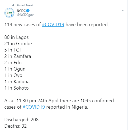Open the NCDC display name
This screenshot has width=128, height=130.
(21, 11)
